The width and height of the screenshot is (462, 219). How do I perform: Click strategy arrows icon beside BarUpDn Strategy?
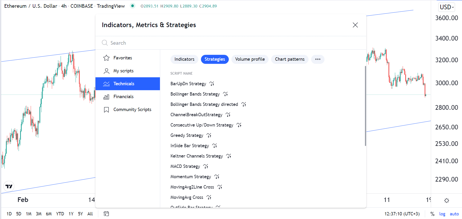(212, 84)
